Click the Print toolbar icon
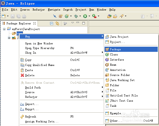Image resolution: width=159 pixels, height=126 pixels. (24, 16)
